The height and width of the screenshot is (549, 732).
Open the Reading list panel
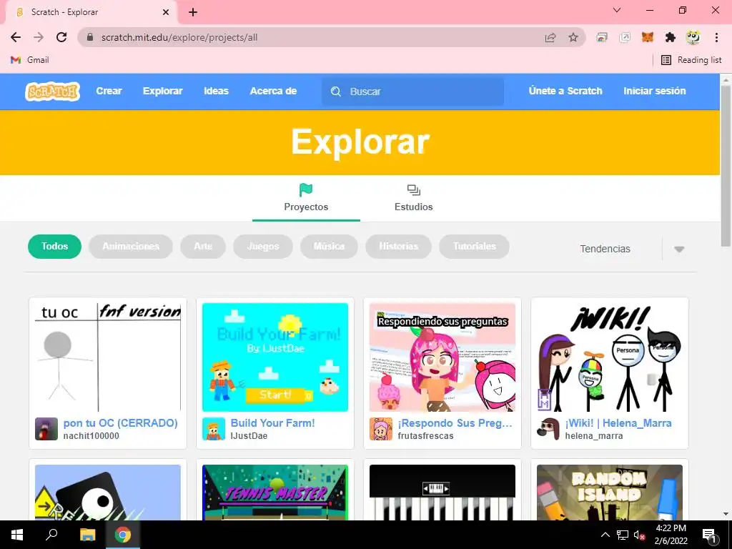[x=691, y=60]
